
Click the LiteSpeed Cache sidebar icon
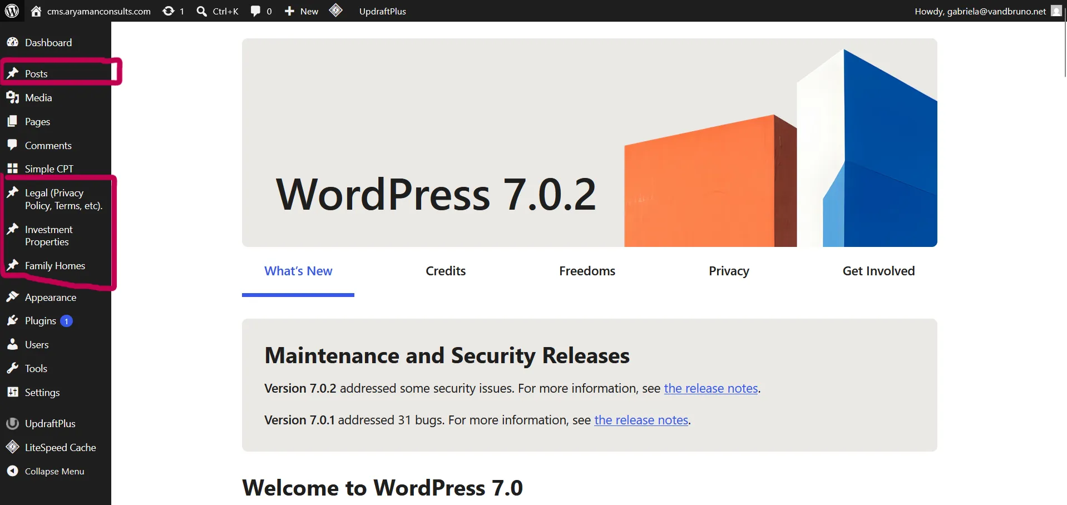coord(12,447)
